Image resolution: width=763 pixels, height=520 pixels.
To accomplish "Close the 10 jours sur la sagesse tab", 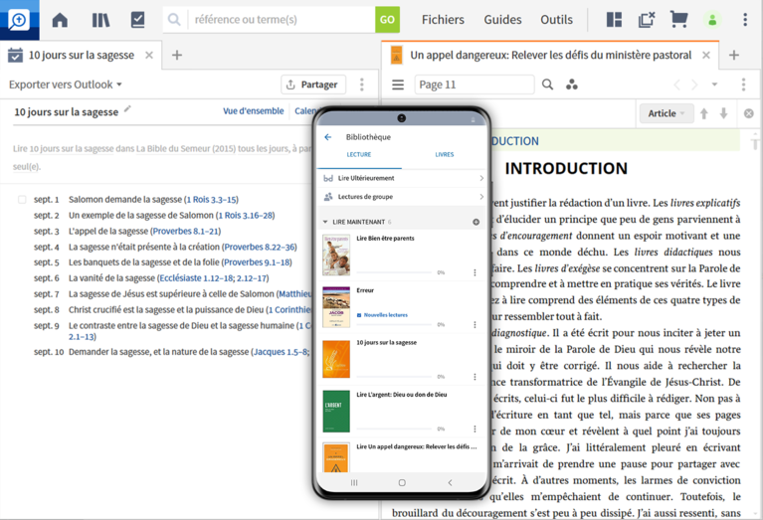I will pyautogui.click(x=149, y=55).
